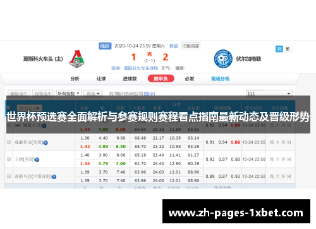This screenshot has height=229, width=316.
Task: Click the red 1.42 odds value
Action: [x=85, y=147]
